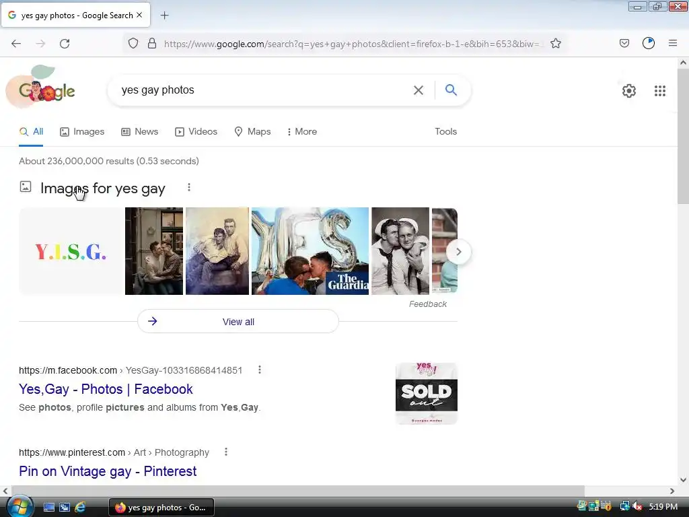View site security padlock info
The height and width of the screenshot is (517, 689).
click(x=152, y=44)
